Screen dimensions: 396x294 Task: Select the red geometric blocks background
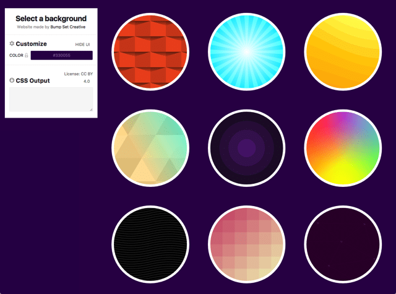tap(150, 52)
